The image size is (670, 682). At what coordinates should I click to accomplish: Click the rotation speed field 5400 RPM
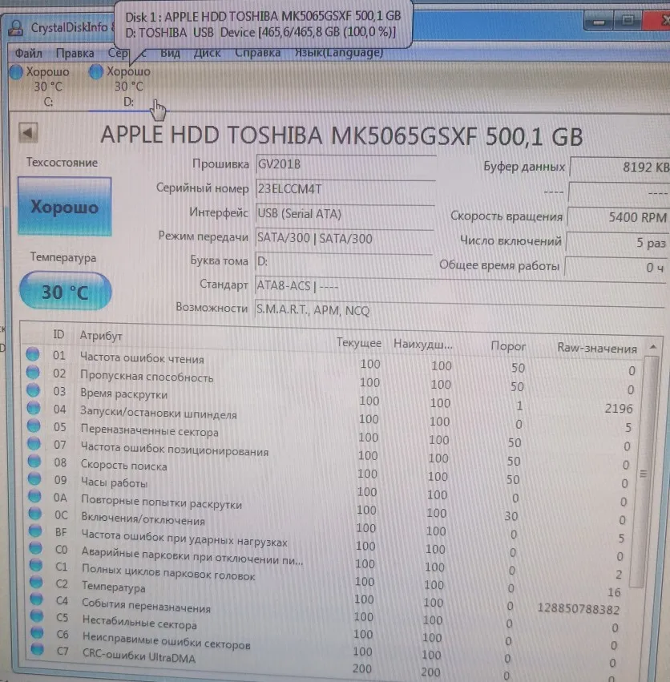click(x=619, y=216)
